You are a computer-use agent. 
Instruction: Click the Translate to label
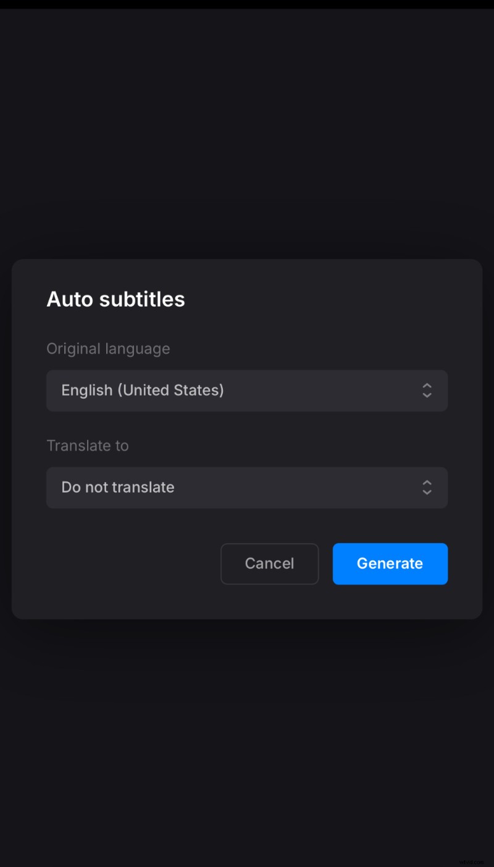click(x=87, y=446)
